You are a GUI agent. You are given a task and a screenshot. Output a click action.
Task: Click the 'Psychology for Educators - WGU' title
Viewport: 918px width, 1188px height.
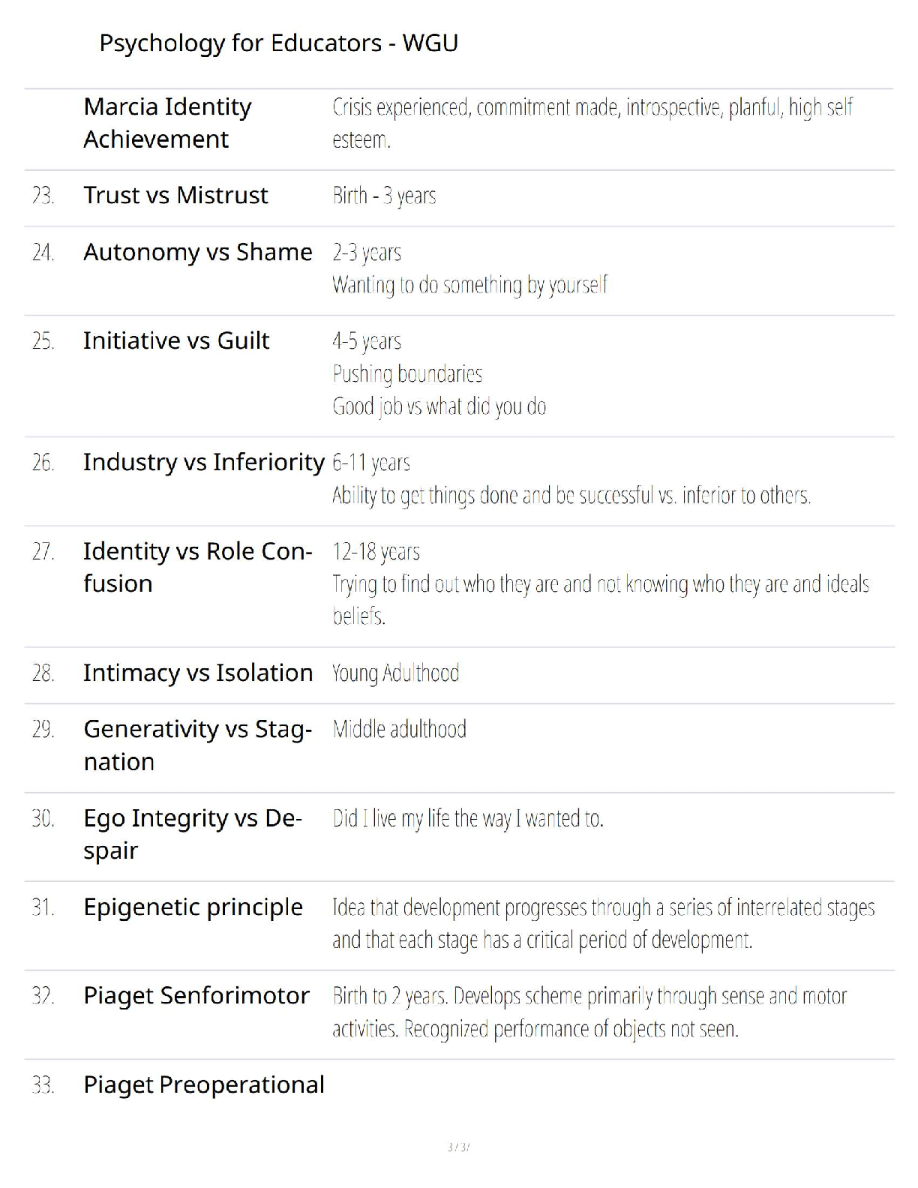click(278, 43)
